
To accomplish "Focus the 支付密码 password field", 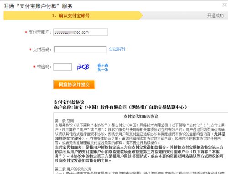I will 80,49.
